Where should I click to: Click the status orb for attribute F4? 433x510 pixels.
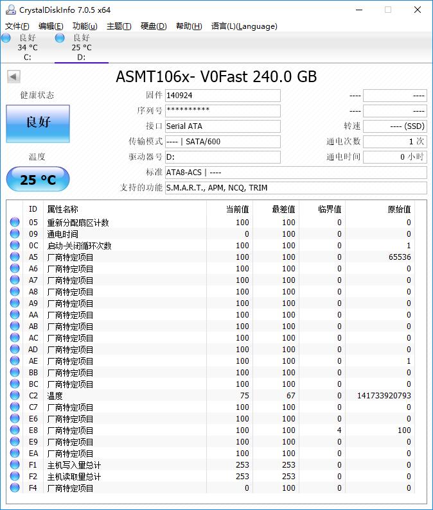pos(15,488)
